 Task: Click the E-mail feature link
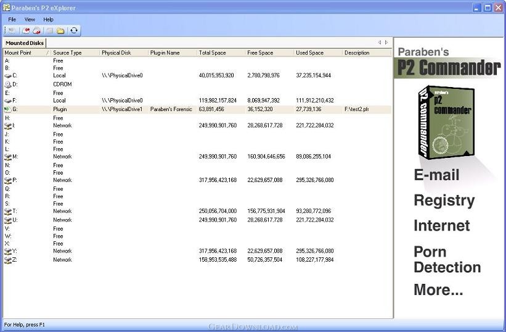tap(436, 175)
